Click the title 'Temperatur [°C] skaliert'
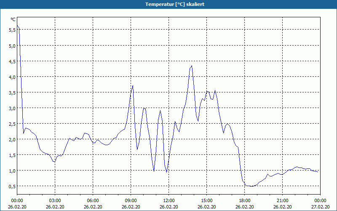This screenshot has width=337, height=211. (175, 4)
